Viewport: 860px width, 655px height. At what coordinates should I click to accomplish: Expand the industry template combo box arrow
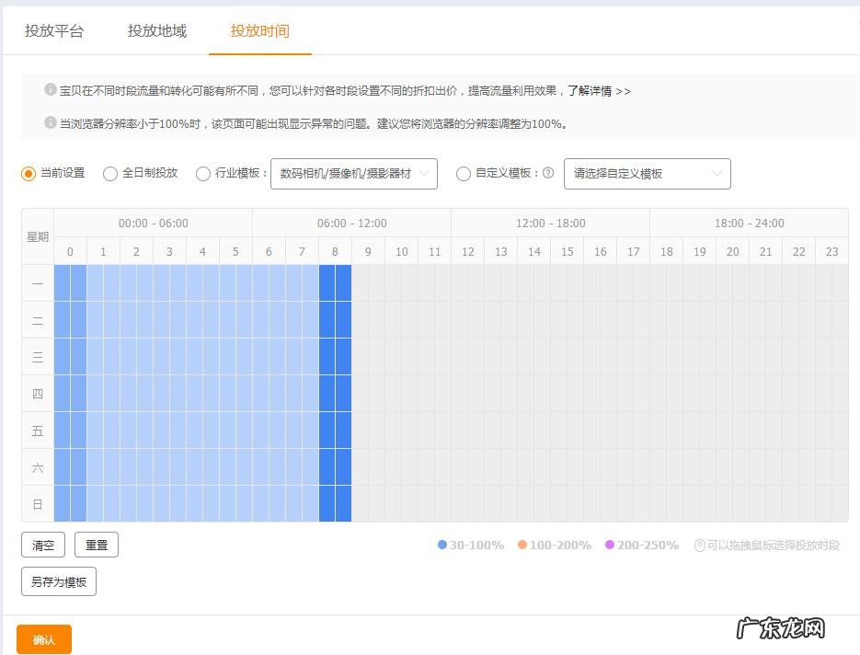point(426,174)
